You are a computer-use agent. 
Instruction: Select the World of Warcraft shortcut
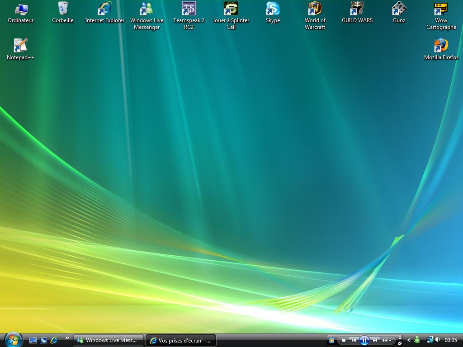coord(315,16)
